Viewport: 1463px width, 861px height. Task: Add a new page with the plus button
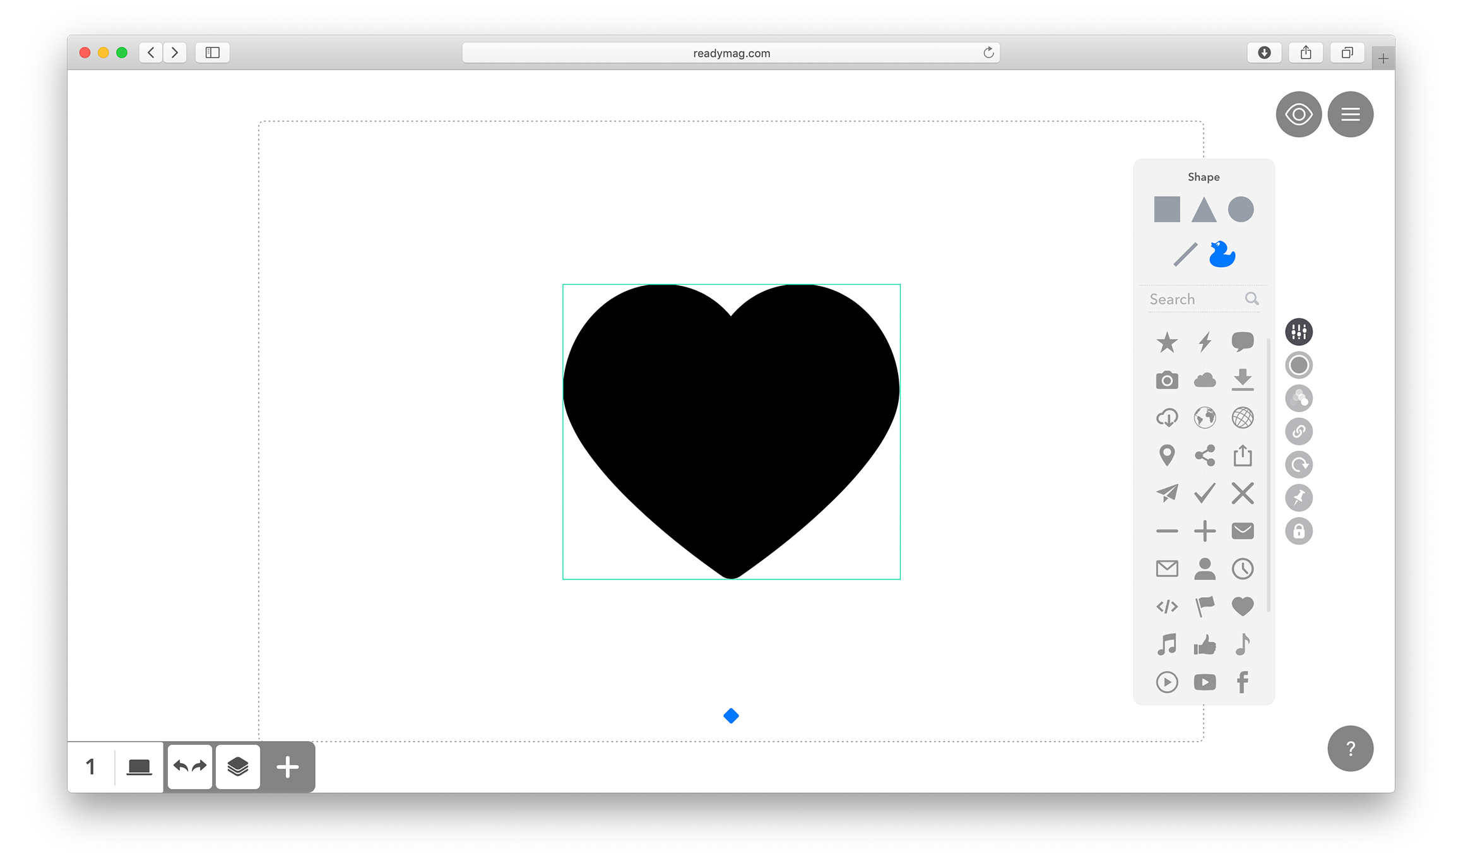pos(287,766)
